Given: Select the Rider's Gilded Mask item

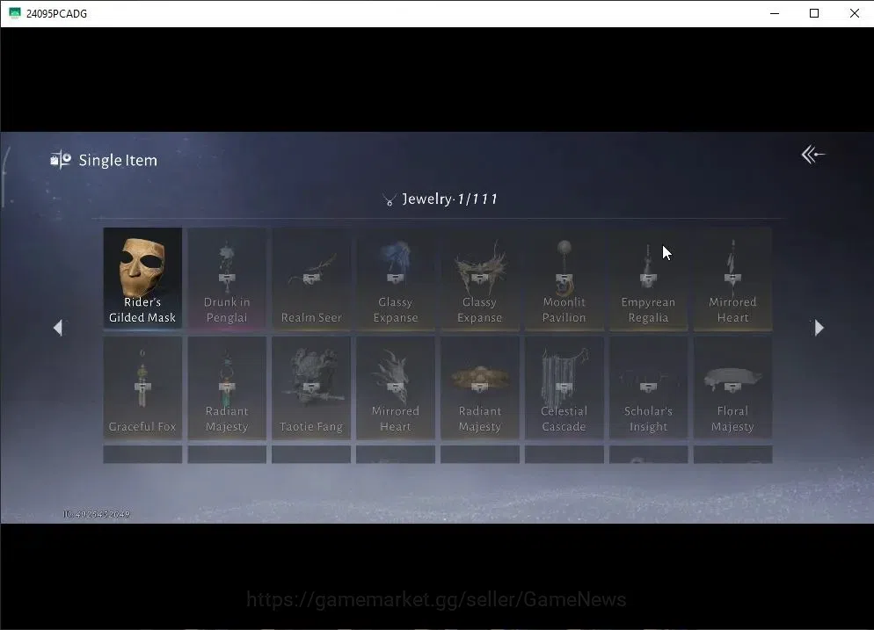Looking at the screenshot, I should pos(142,278).
